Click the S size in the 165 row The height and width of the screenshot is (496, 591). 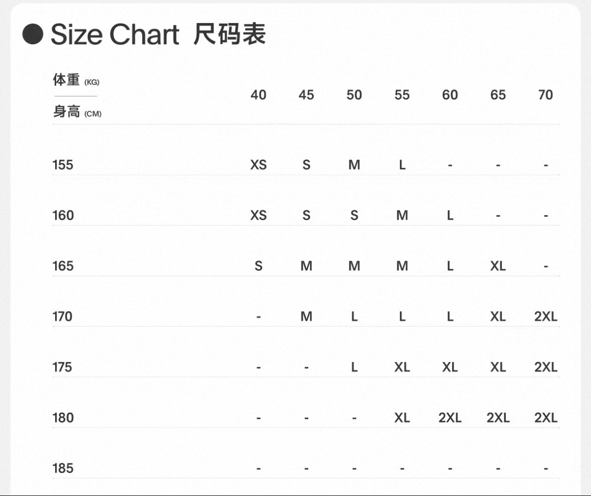pyautogui.click(x=258, y=266)
